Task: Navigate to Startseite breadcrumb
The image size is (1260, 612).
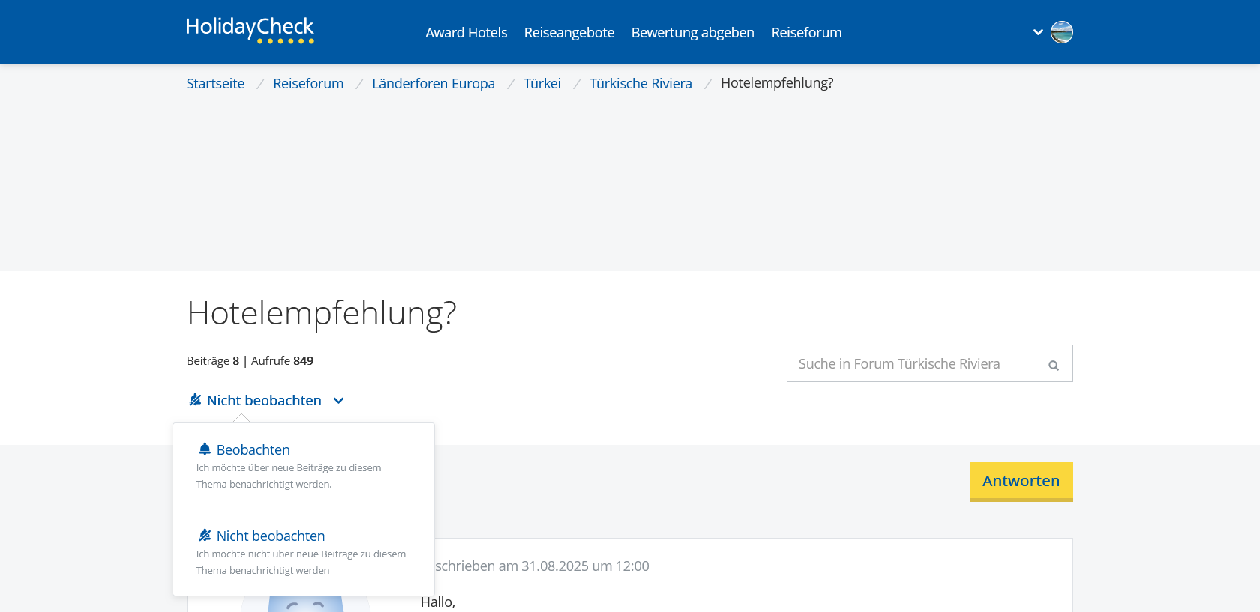Action: (x=215, y=84)
